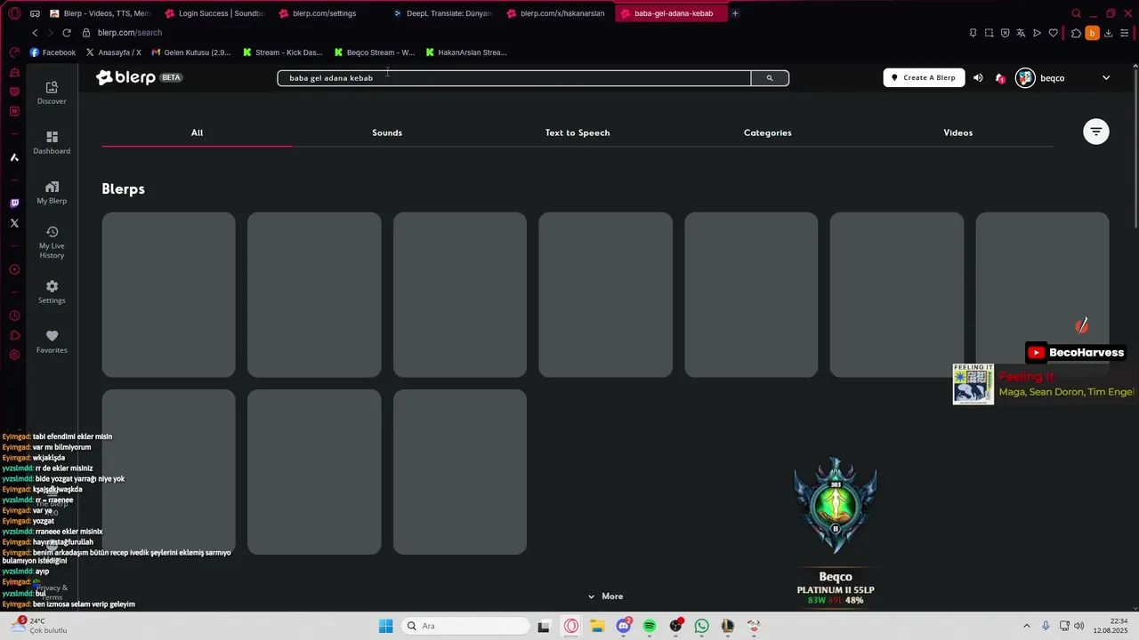Add page to bookmarks heart icon
The height and width of the screenshot is (640, 1139).
click(1054, 33)
